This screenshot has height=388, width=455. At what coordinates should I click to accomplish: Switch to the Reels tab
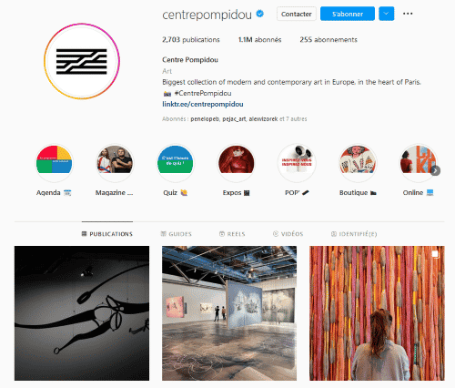(x=232, y=234)
